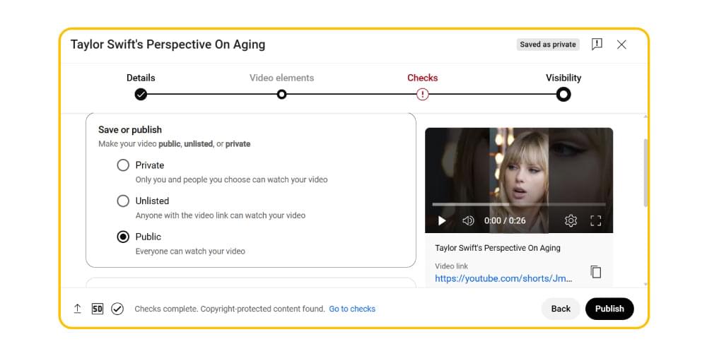Click the checks complete checkmark icon
The height and width of the screenshot is (356, 707).
tap(117, 309)
